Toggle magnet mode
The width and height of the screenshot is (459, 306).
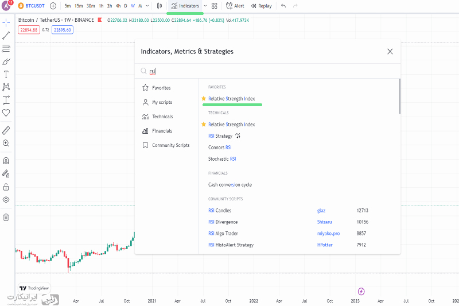point(6,161)
